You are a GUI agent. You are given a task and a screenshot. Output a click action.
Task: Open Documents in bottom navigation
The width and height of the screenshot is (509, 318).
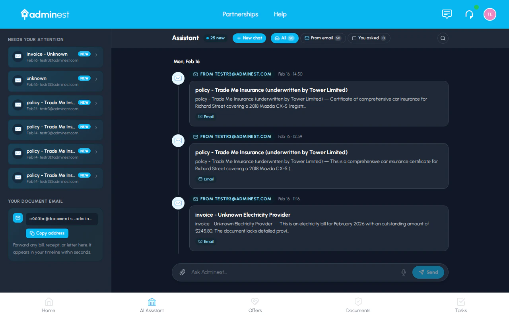pos(358,305)
